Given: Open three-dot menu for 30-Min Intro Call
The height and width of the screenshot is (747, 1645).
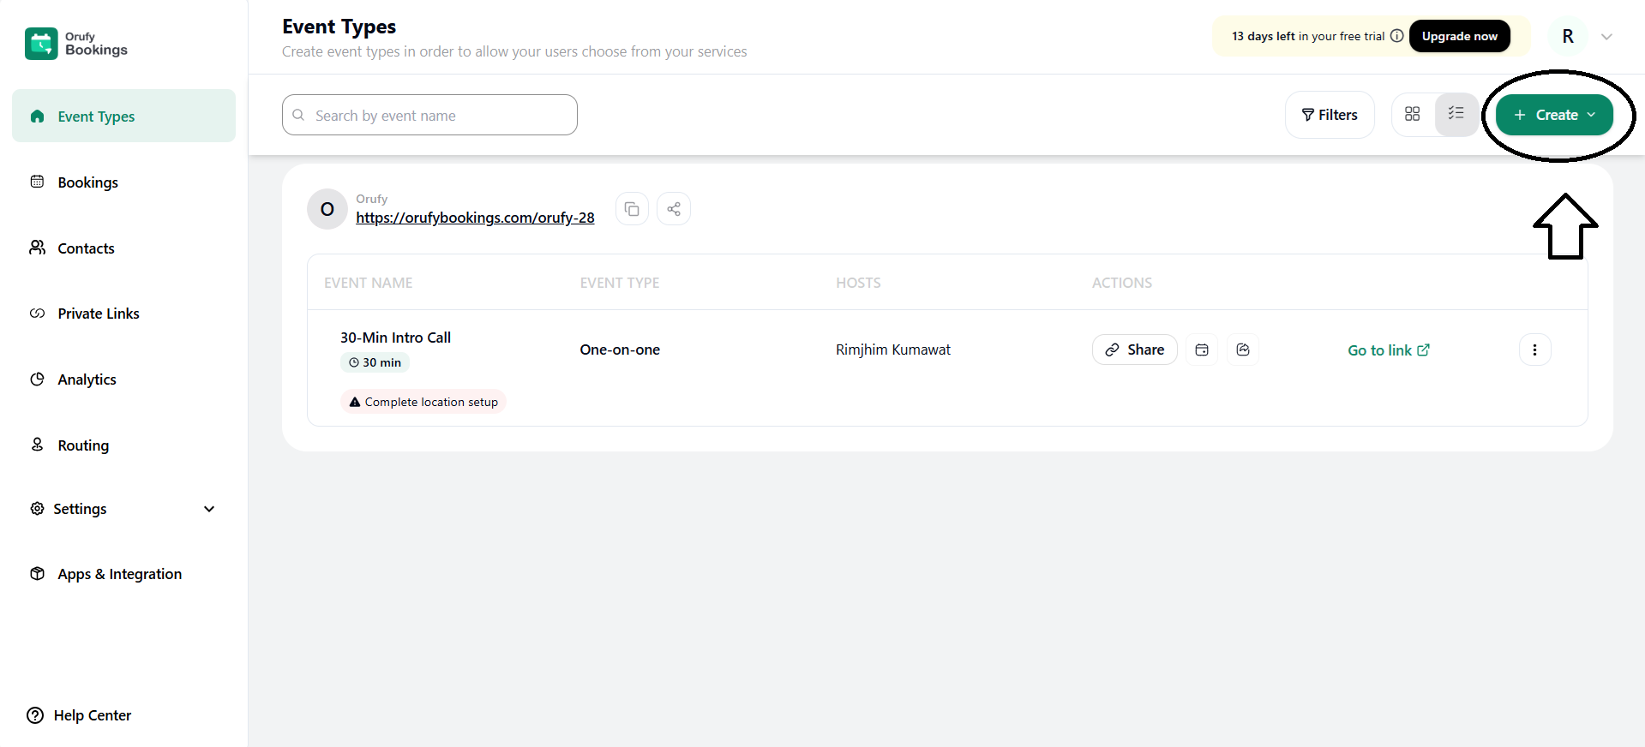Looking at the screenshot, I should [x=1534, y=350].
